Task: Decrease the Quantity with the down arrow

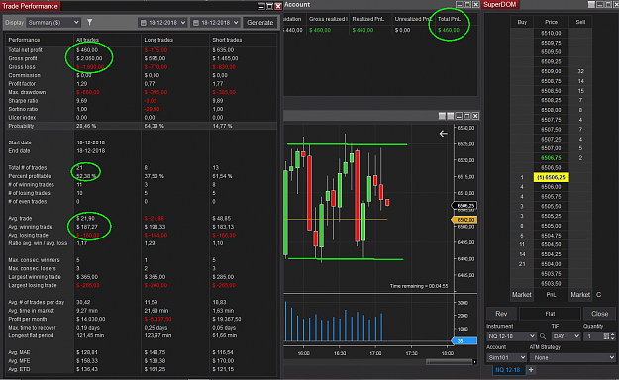Action: (612, 338)
